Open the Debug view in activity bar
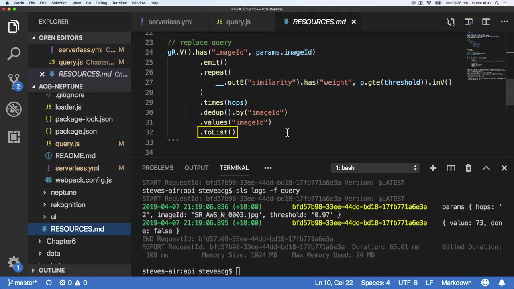The image size is (514, 289). coord(14,109)
